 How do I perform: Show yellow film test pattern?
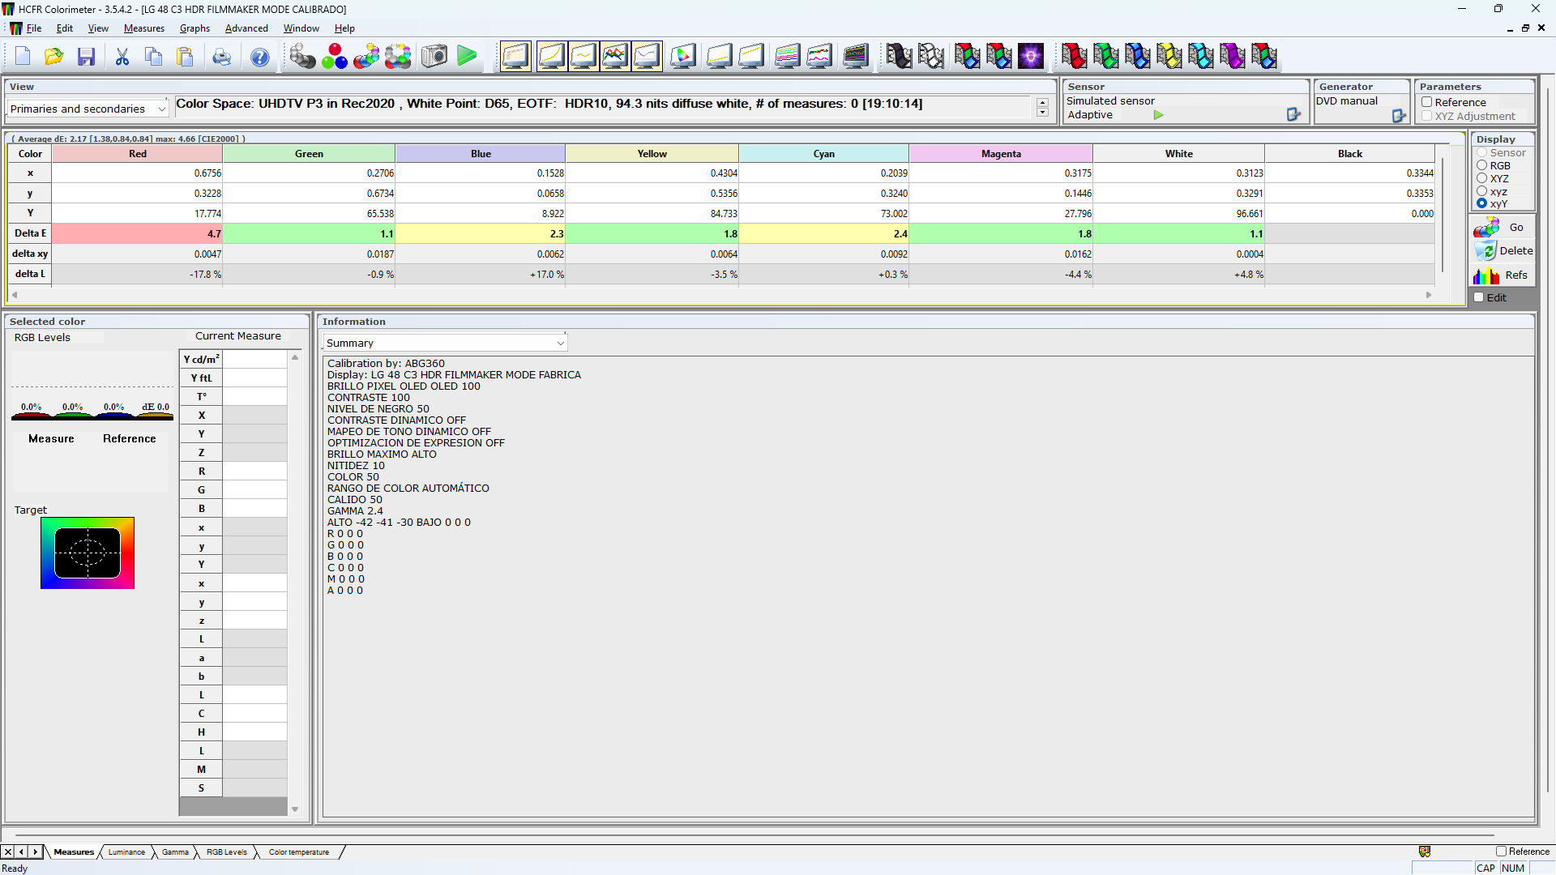1169,56
